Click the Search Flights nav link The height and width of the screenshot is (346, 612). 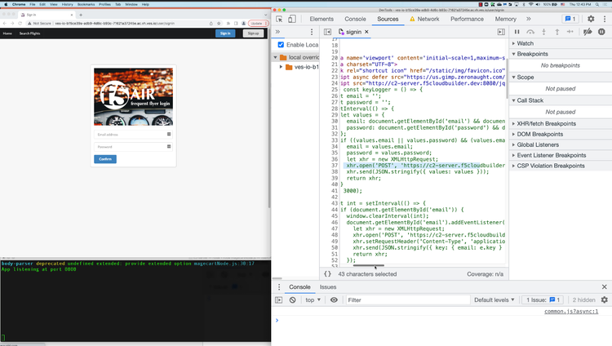[30, 33]
